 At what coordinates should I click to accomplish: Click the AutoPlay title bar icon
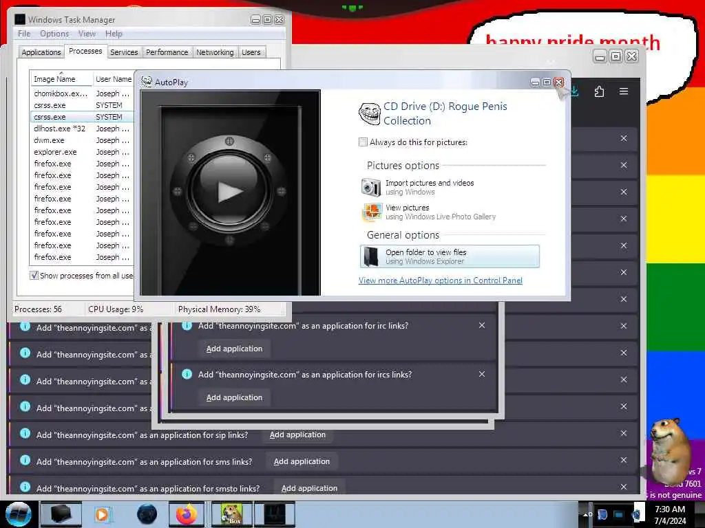click(x=147, y=82)
